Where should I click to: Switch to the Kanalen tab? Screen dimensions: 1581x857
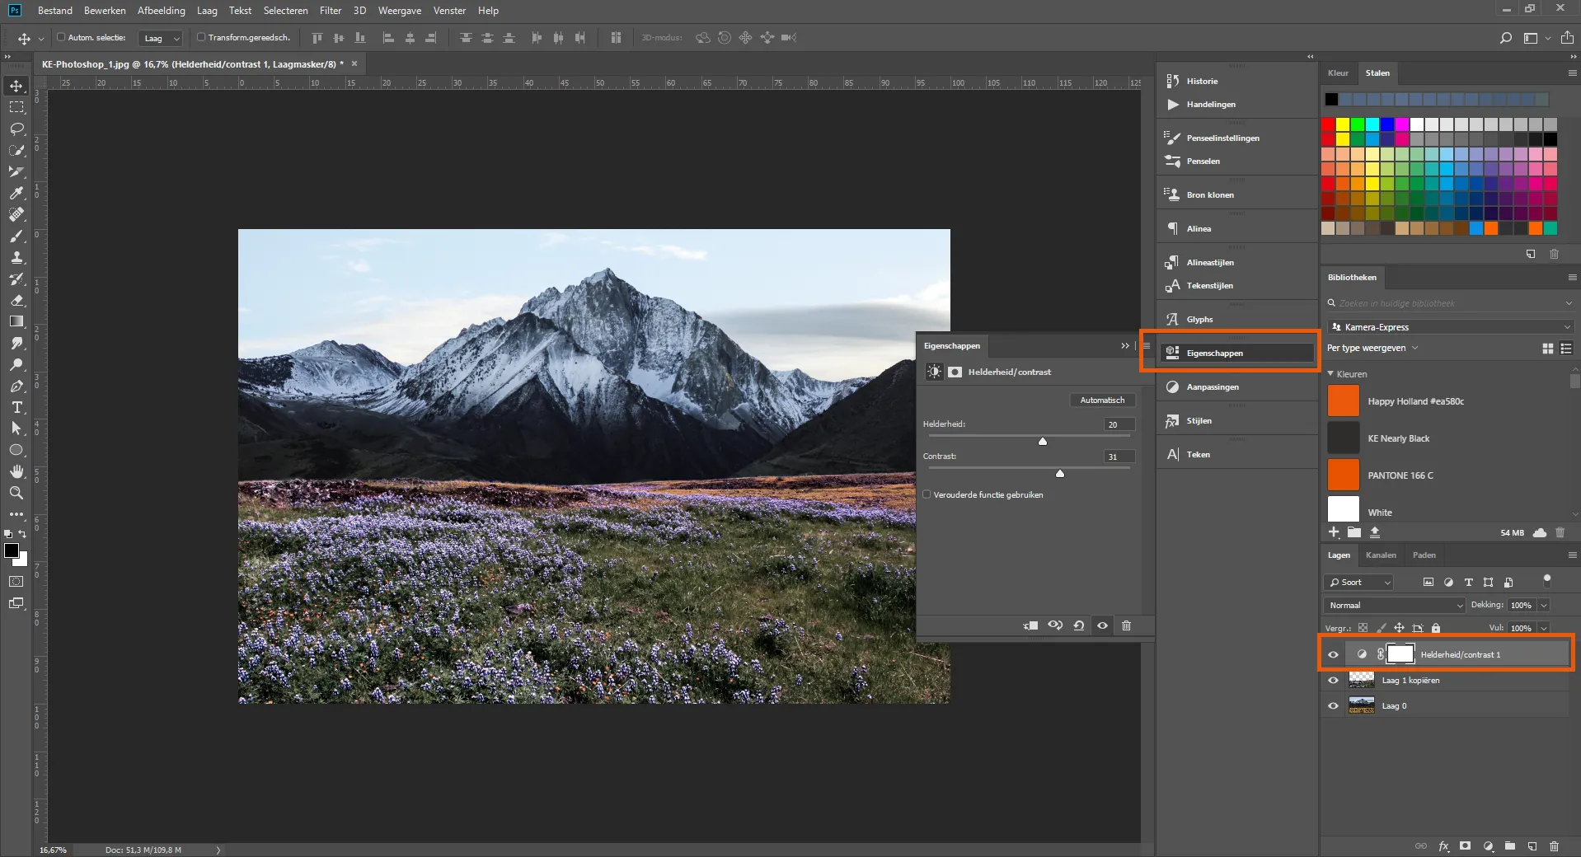1381,555
